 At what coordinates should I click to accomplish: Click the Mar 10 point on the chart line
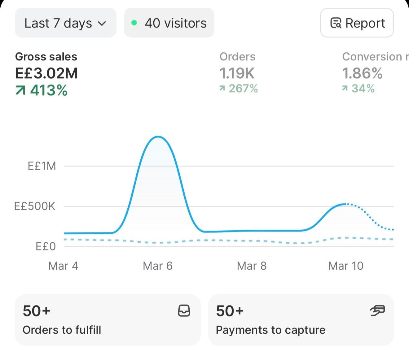(345, 204)
